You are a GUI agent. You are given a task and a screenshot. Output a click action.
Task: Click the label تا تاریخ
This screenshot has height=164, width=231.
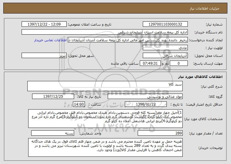pos(176,104)
